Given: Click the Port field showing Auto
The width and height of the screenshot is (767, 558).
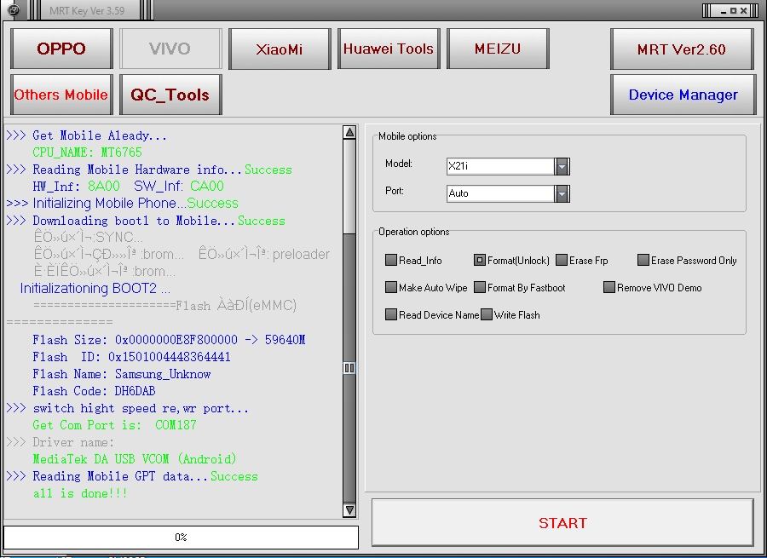Looking at the screenshot, I should pyautogui.click(x=501, y=193).
